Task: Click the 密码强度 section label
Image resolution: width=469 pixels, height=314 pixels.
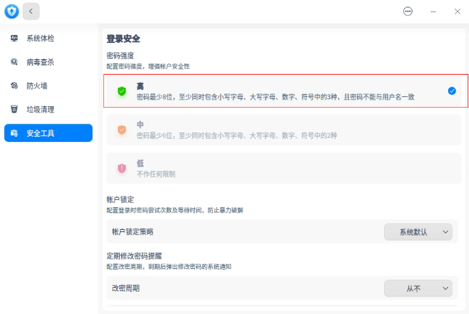Action: [x=120, y=56]
